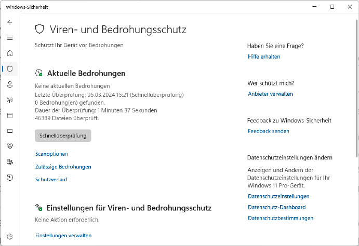Click 'Dauer der Überprüfung: 1 Minuten 37 Sekunden'
Viewport: 359px width, 246px height.
(x=96, y=110)
